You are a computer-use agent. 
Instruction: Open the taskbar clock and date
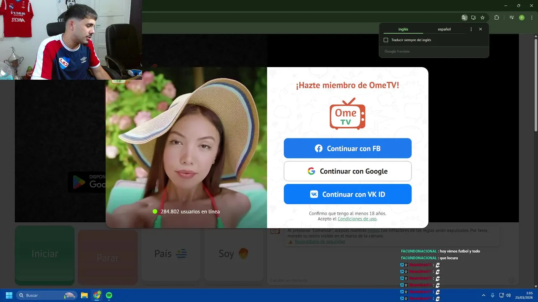coord(525,295)
